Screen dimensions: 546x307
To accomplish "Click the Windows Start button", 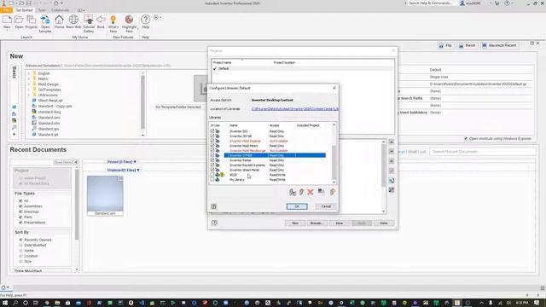I will 5,303.
